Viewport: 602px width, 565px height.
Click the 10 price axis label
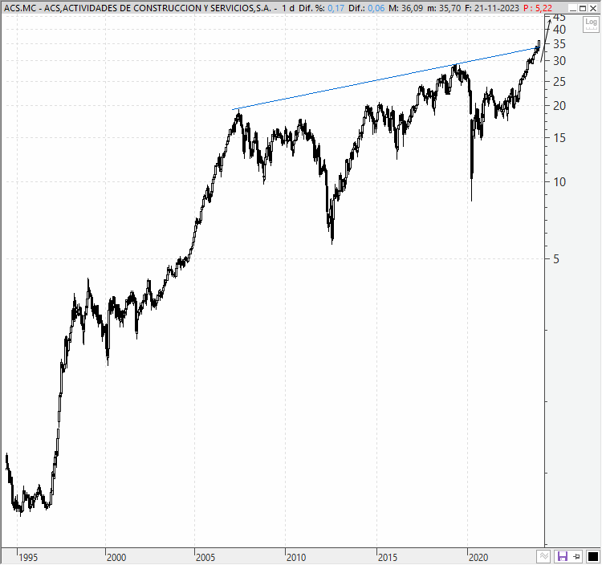pyautogui.click(x=559, y=182)
